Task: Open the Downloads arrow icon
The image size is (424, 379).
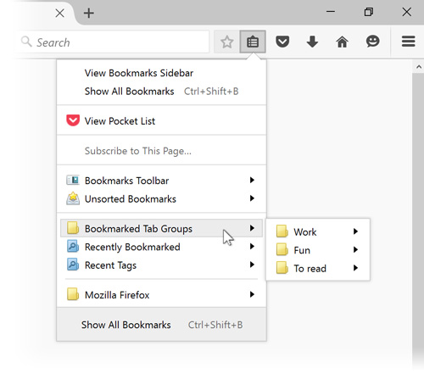Action: (x=312, y=42)
